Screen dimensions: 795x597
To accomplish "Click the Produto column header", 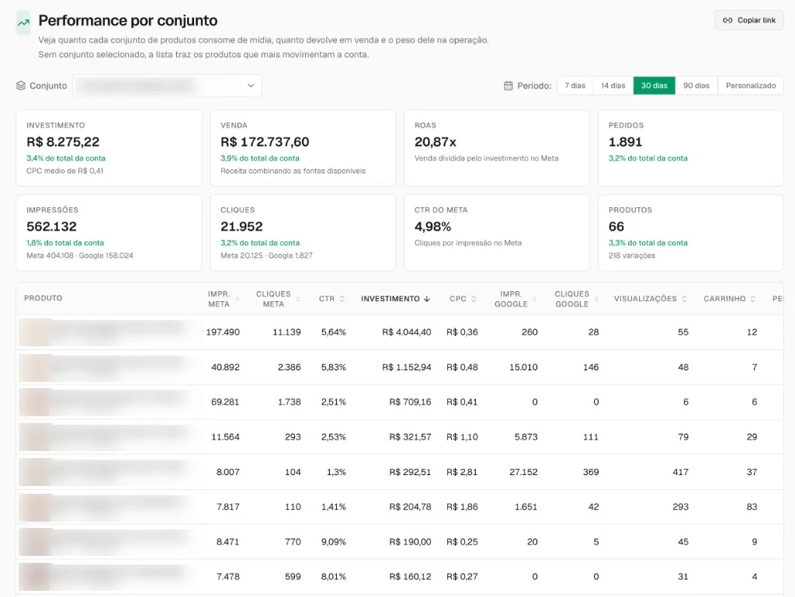I will click(43, 298).
